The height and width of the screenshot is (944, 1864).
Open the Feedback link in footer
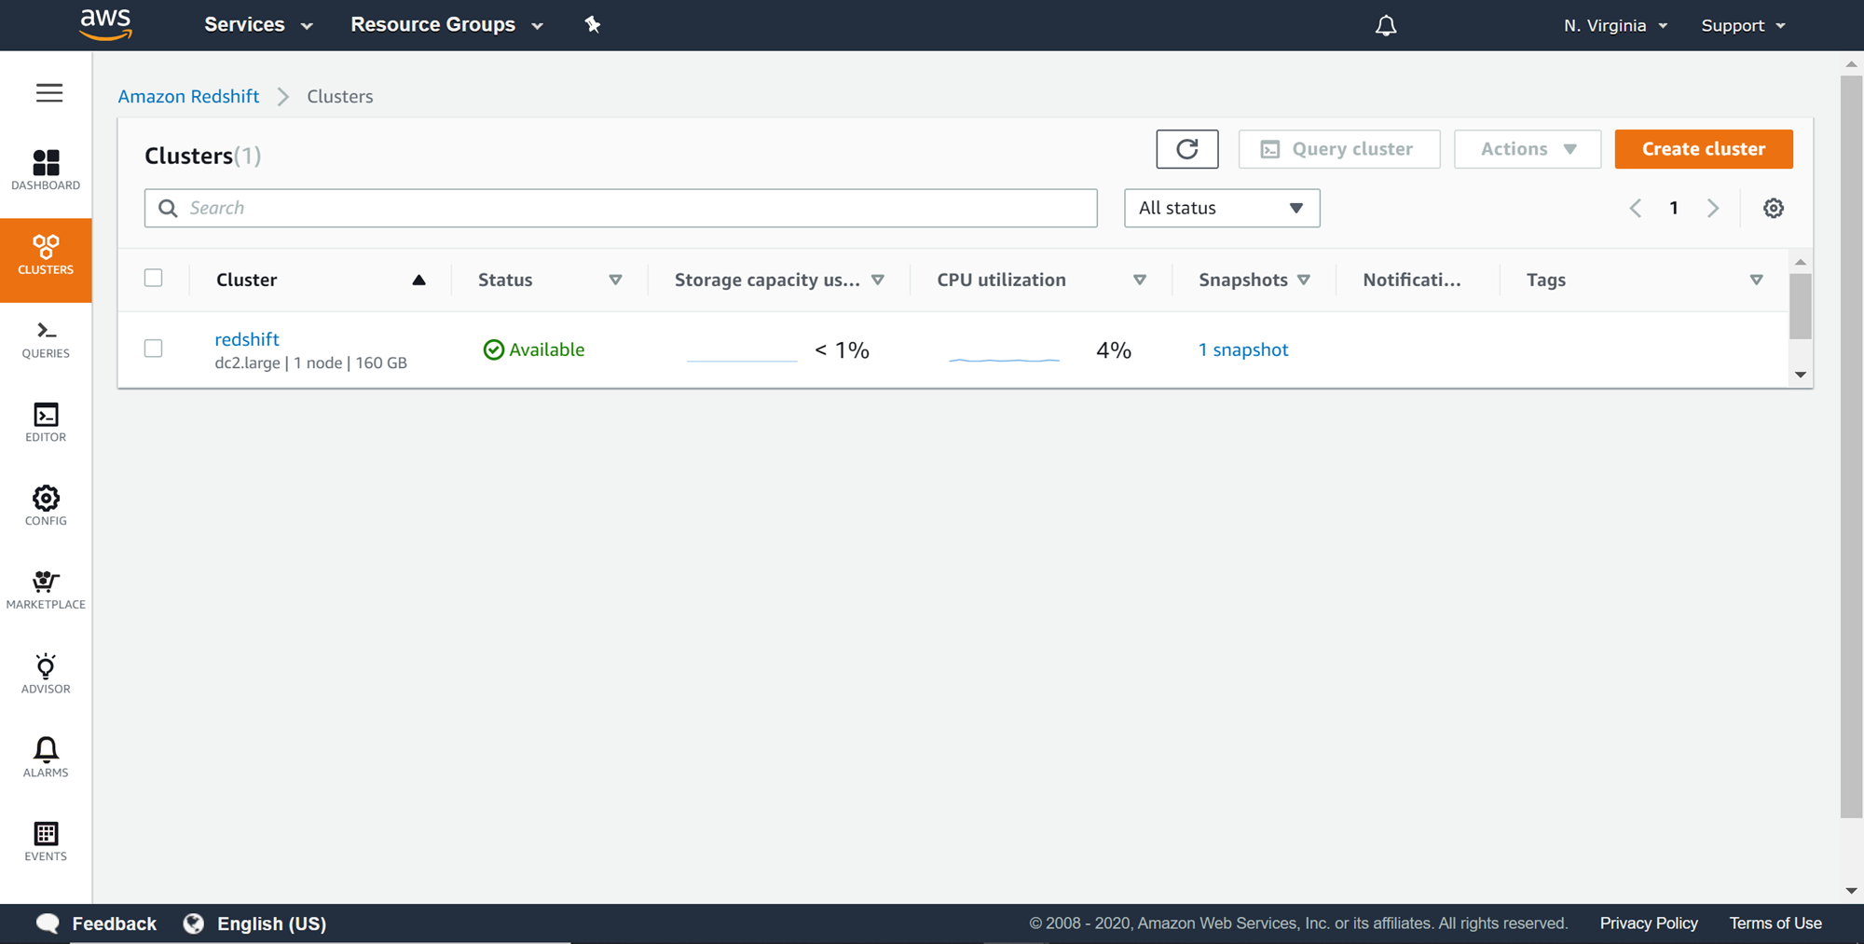click(x=96, y=923)
